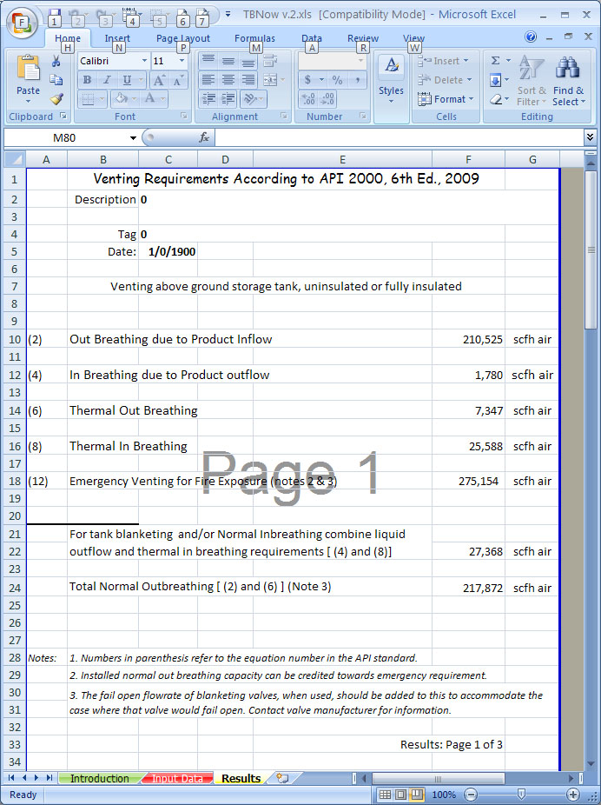The width and height of the screenshot is (601, 805).
Task: Click the Delete cells button
Action: 445,80
